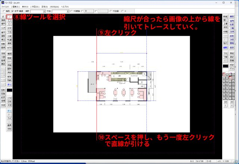Image resolution: width=239 pixels, height=164 pixels.
Task: Click the black line color swatch in left toolbar
Action: 10,90
